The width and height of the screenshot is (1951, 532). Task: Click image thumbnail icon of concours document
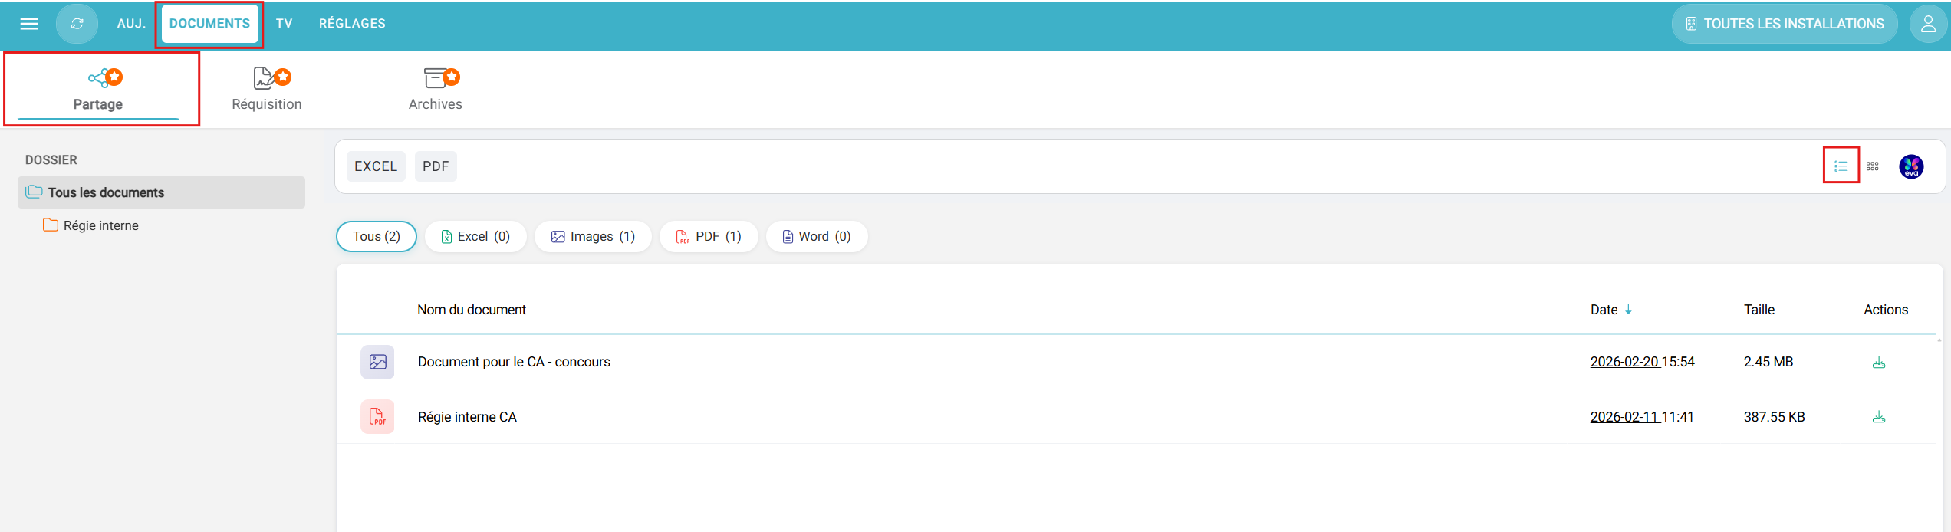(x=377, y=362)
